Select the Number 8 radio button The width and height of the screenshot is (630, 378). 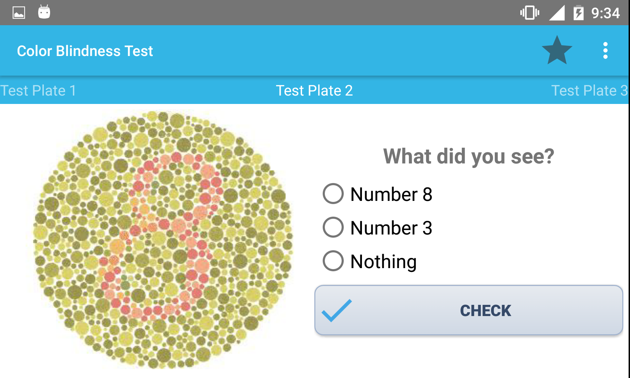(x=333, y=194)
